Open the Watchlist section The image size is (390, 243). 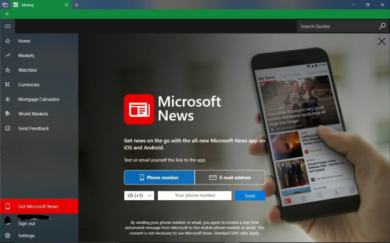pyautogui.click(x=39, y=70)
